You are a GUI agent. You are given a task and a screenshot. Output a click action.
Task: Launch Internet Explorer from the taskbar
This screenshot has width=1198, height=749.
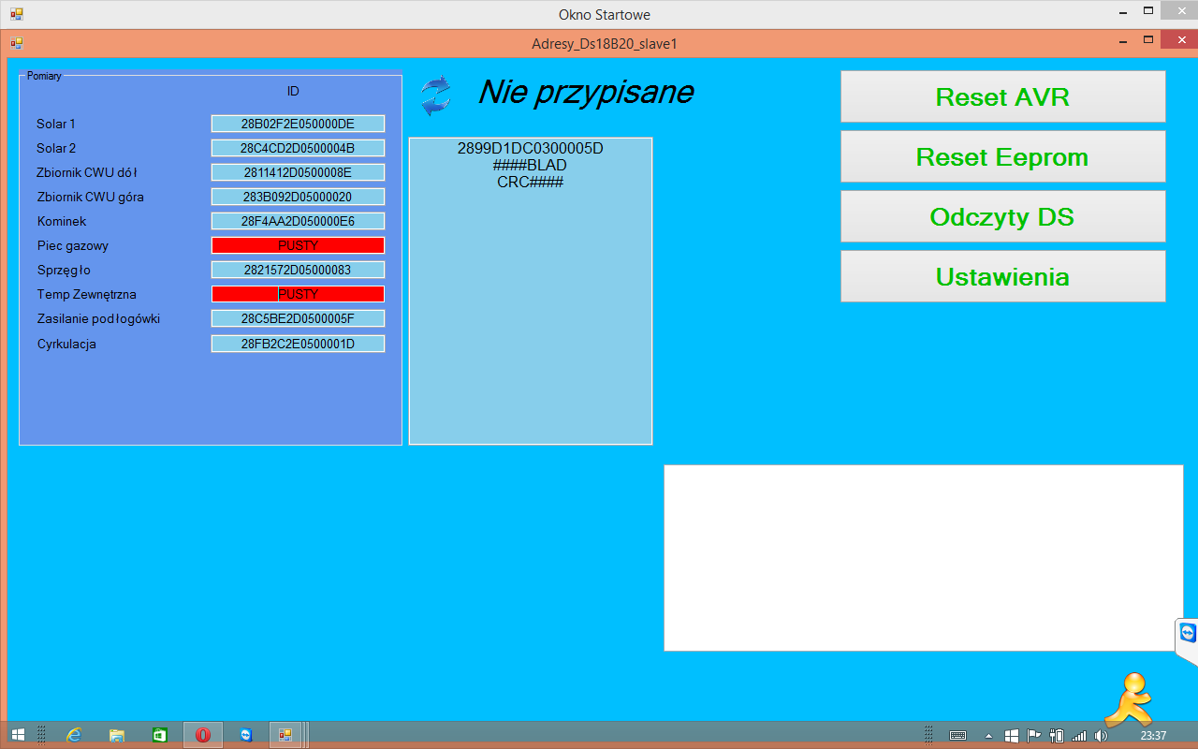[74, 735]
